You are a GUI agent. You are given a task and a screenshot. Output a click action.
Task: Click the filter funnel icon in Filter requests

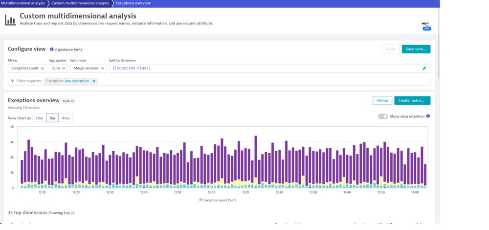(12, 81)
